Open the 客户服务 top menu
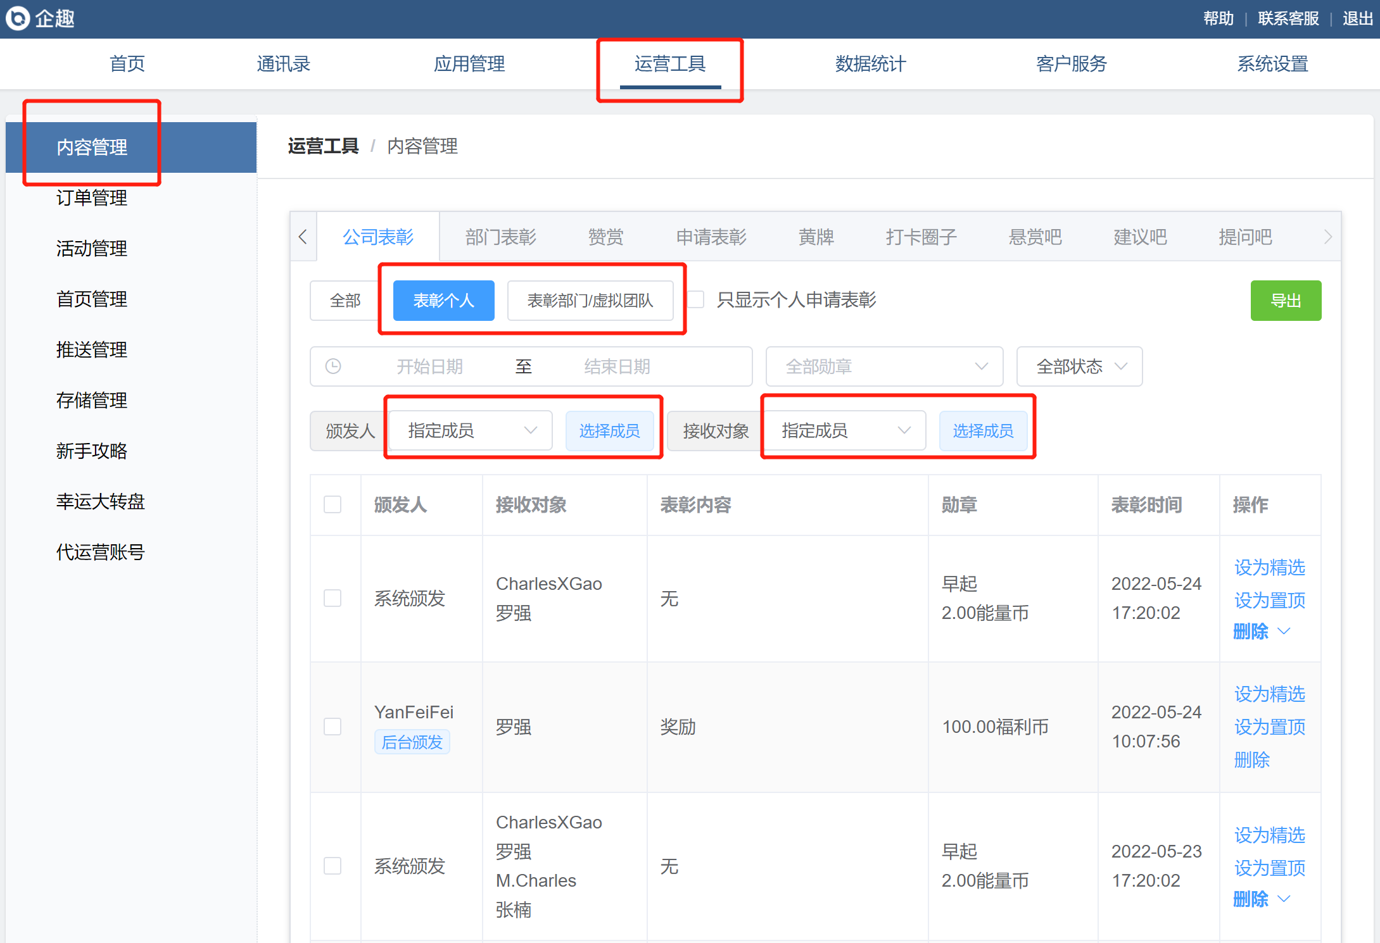 [x=1072, y=64]
